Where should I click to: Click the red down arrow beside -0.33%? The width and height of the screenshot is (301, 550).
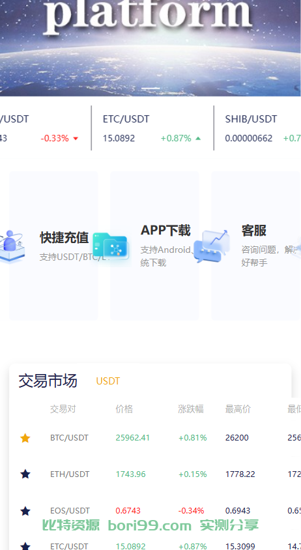click(x=75, y=139)
